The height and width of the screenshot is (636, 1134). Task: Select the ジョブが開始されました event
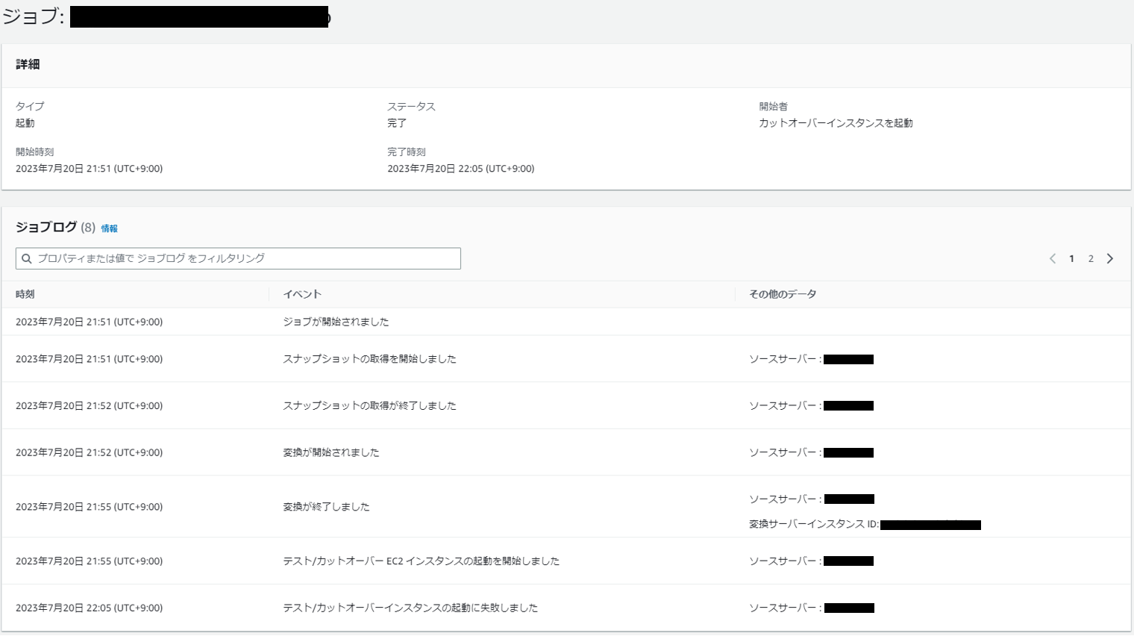(336, 322)
